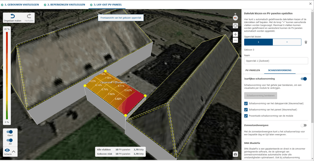Uncheck Schaduwvorming van het paneel checkbox
The width and height of the screenshot is (314, 161).
pos(246,109)
